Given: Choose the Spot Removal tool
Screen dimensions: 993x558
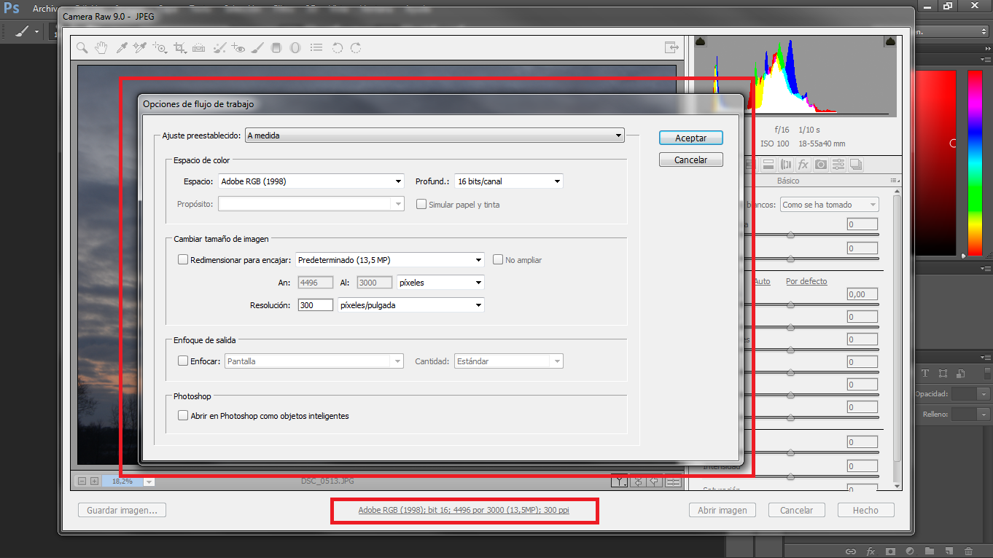Looking at the screenshot, I should pyautogui.click(x=219, y=48).
